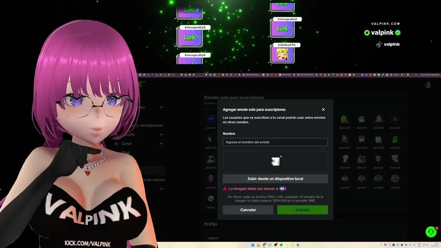This screenshot has width=441, height=248.
Task: Expand the first sidebar section chevron above recompensas
Action: click(x=161, y=107)
